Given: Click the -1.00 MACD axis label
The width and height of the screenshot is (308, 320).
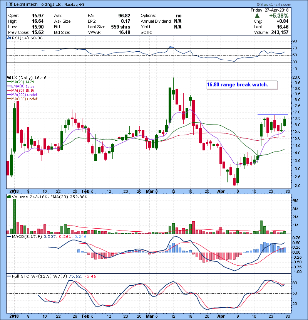Looking at the screenshot, I should click(296, 272).
